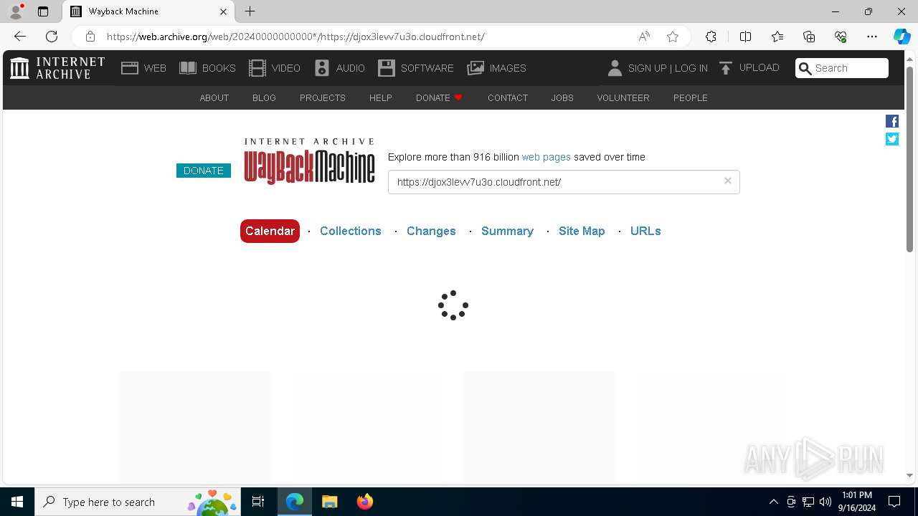Click the taskbar search box

138,502
